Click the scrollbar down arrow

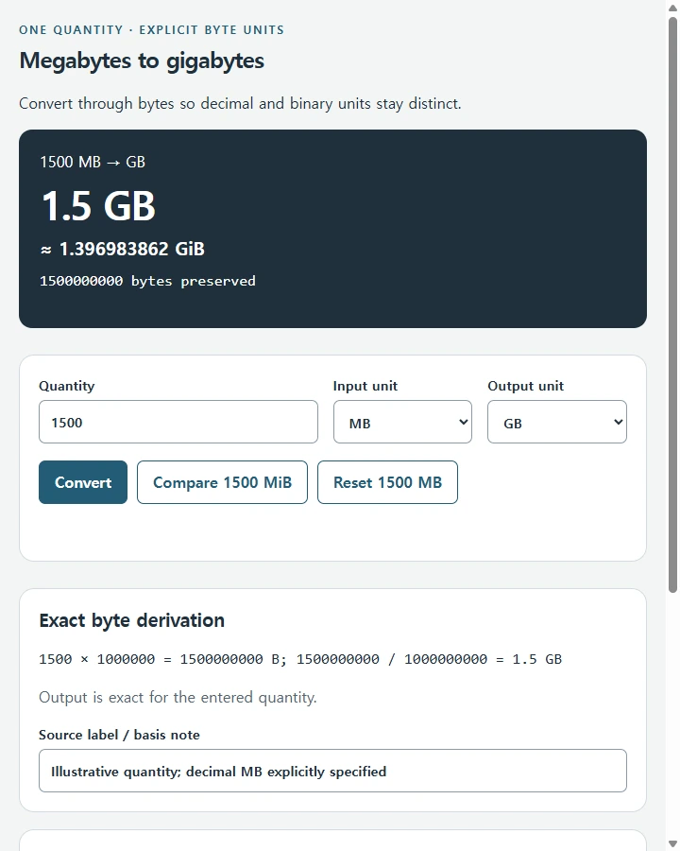tap(672, 843)
